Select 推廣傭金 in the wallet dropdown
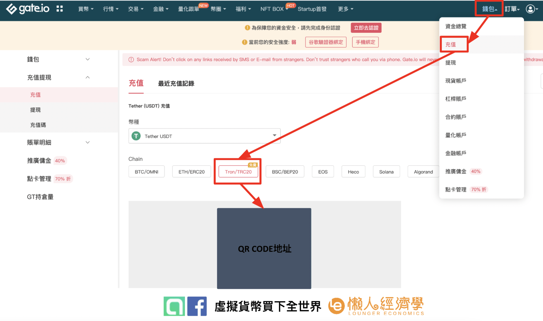Viewport: 543px width, 321px height. click(x=482, y=171)
